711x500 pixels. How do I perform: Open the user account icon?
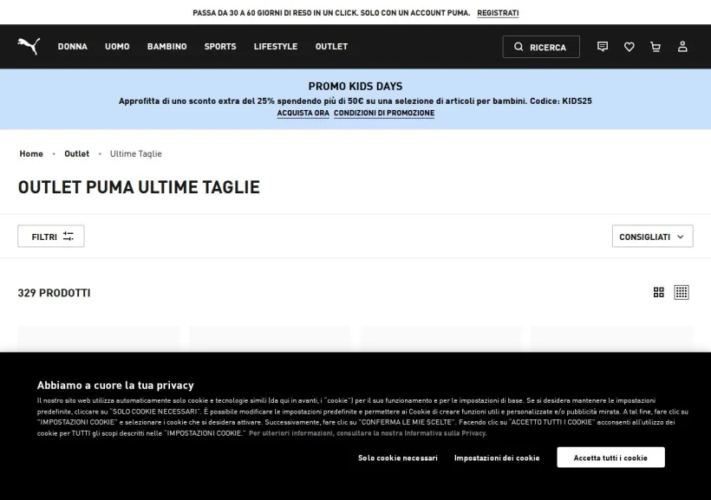coord(682,46)
